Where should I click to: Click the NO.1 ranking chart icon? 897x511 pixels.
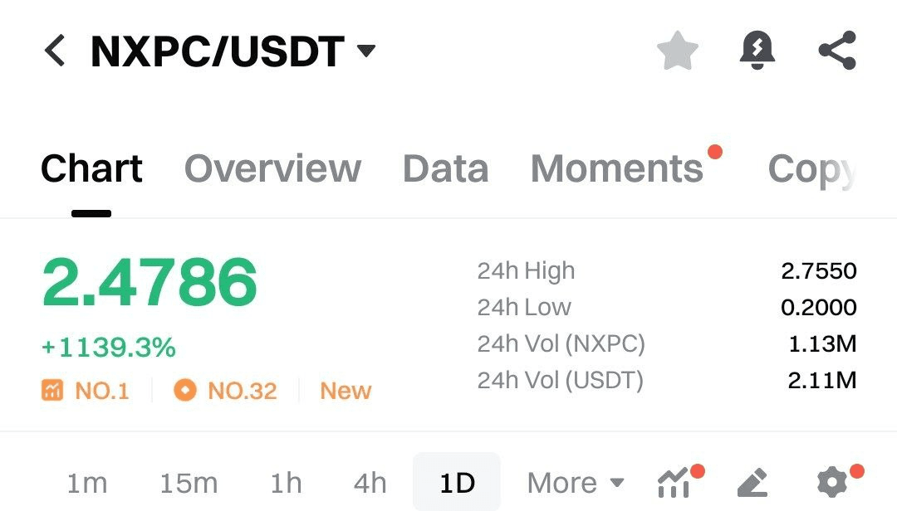52,391
